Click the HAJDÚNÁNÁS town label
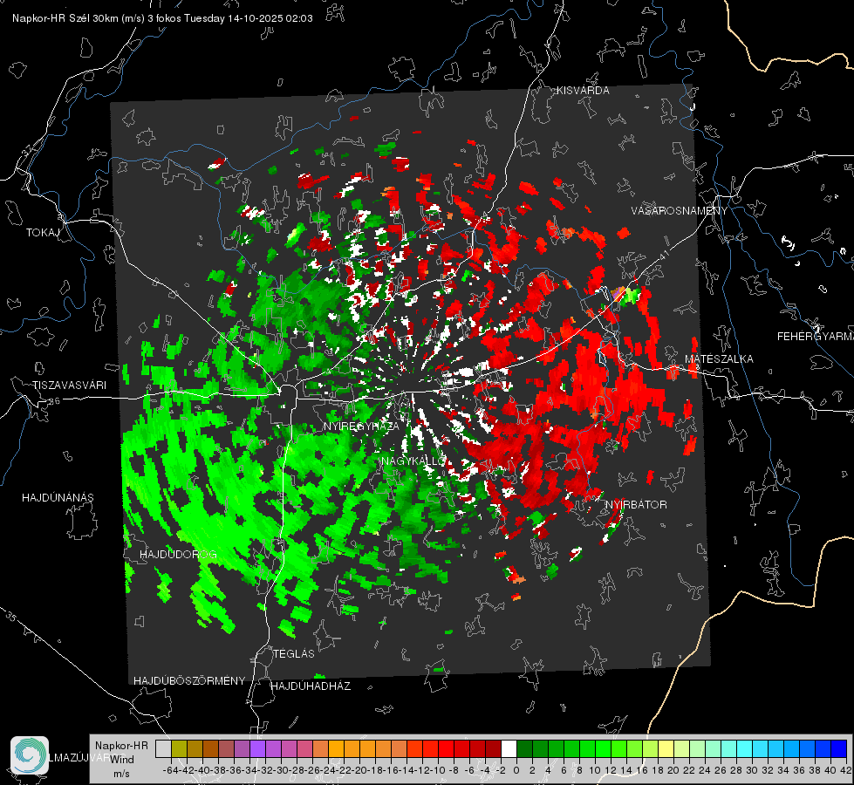854x785 pixels. click(x=58, y=497)
